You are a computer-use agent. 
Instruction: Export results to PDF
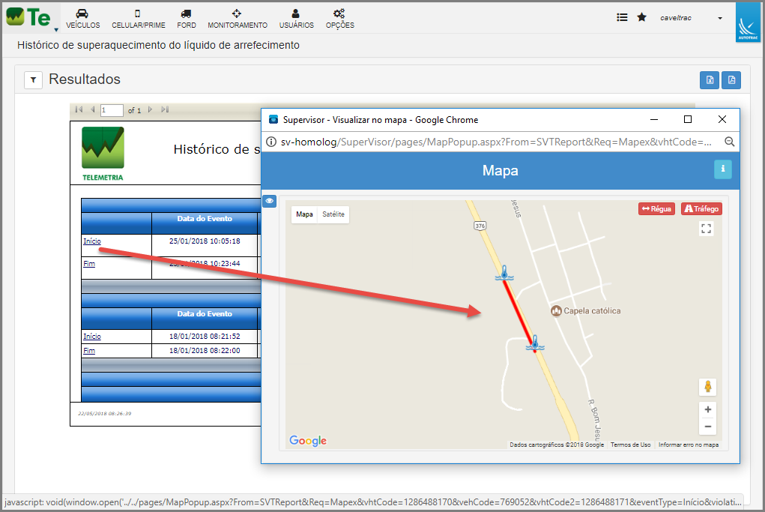(x=731, y=80)
